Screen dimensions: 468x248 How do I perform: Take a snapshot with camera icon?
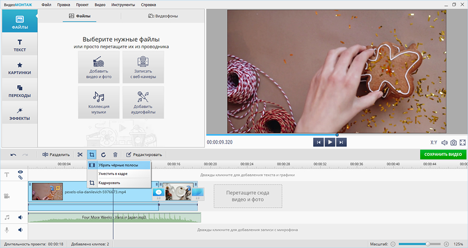[x=453, y=143]
